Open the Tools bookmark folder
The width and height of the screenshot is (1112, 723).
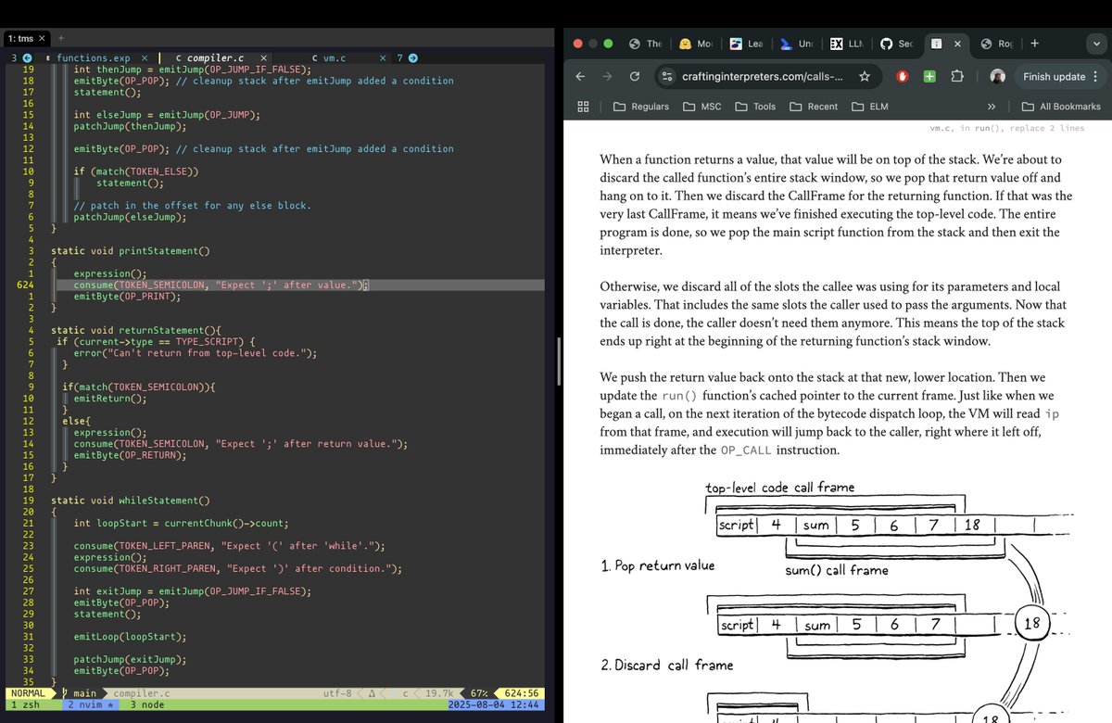[x=755, y=107]
